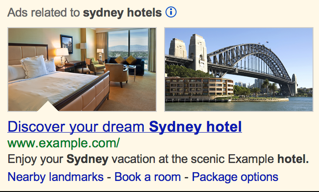Click the waterfront building beneath the bridge
The width and height of the screenshot is (319, 192).
[199, 87]
